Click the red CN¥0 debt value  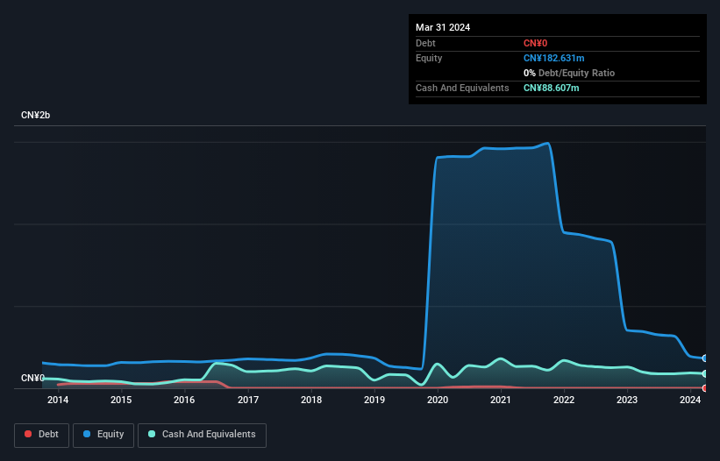(x=536, y=43)
